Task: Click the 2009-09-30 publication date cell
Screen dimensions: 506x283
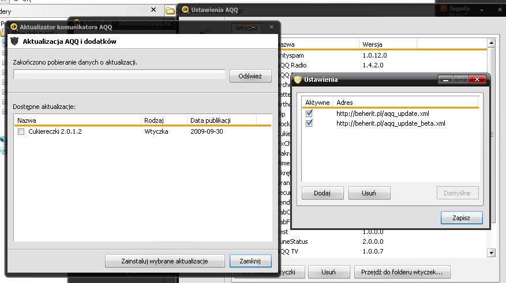Action: pos(207,131)
